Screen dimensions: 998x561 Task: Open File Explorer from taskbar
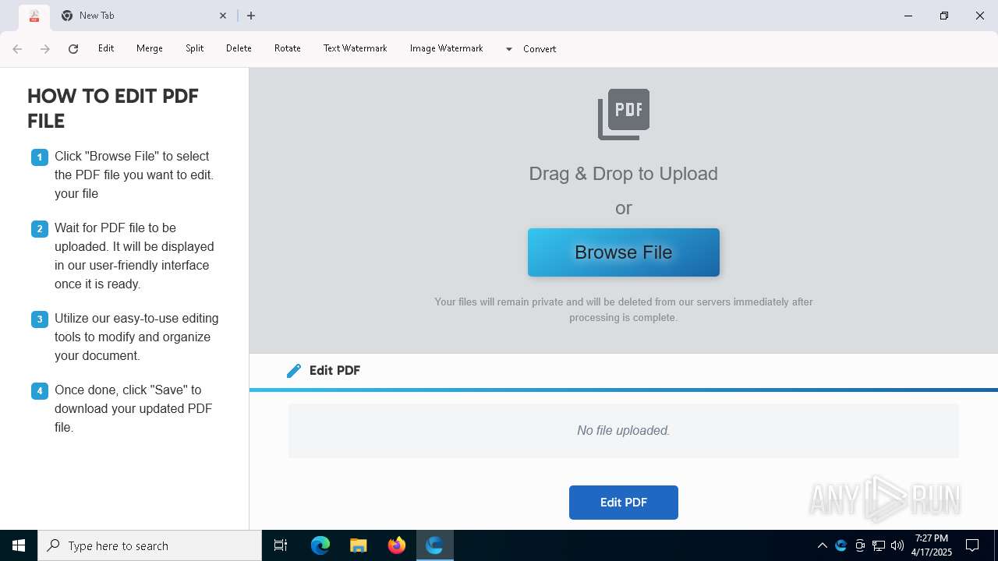tap(359, 545)
